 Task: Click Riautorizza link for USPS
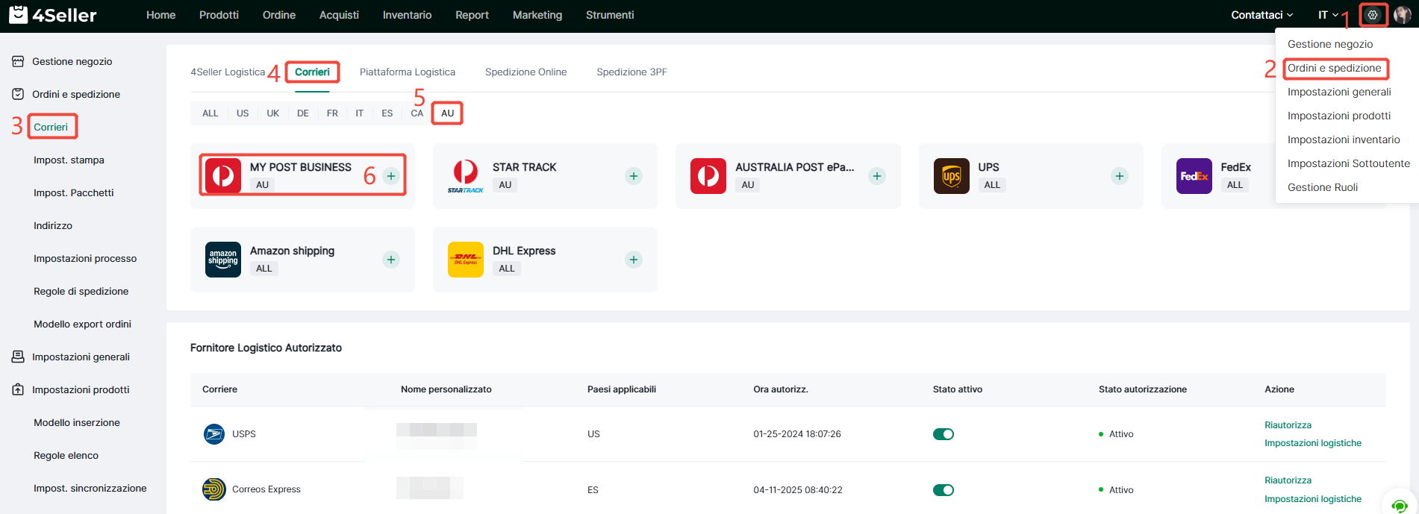(1288, 425)
